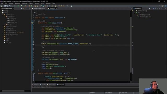Click the Back navigation arrow icon
Screen dimensions: 167x94
[x=63, y=6]
